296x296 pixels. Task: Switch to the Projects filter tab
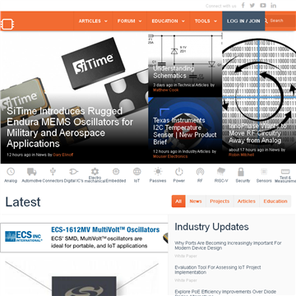click(x=220, y=201)
